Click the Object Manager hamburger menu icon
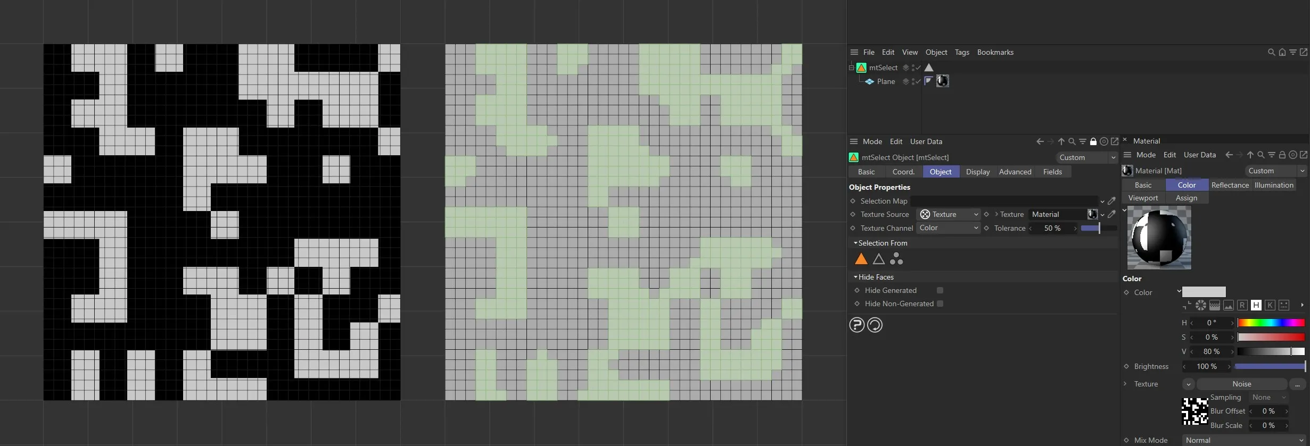The height and width of the screenshot is (446, 1310). coord(854,52)
